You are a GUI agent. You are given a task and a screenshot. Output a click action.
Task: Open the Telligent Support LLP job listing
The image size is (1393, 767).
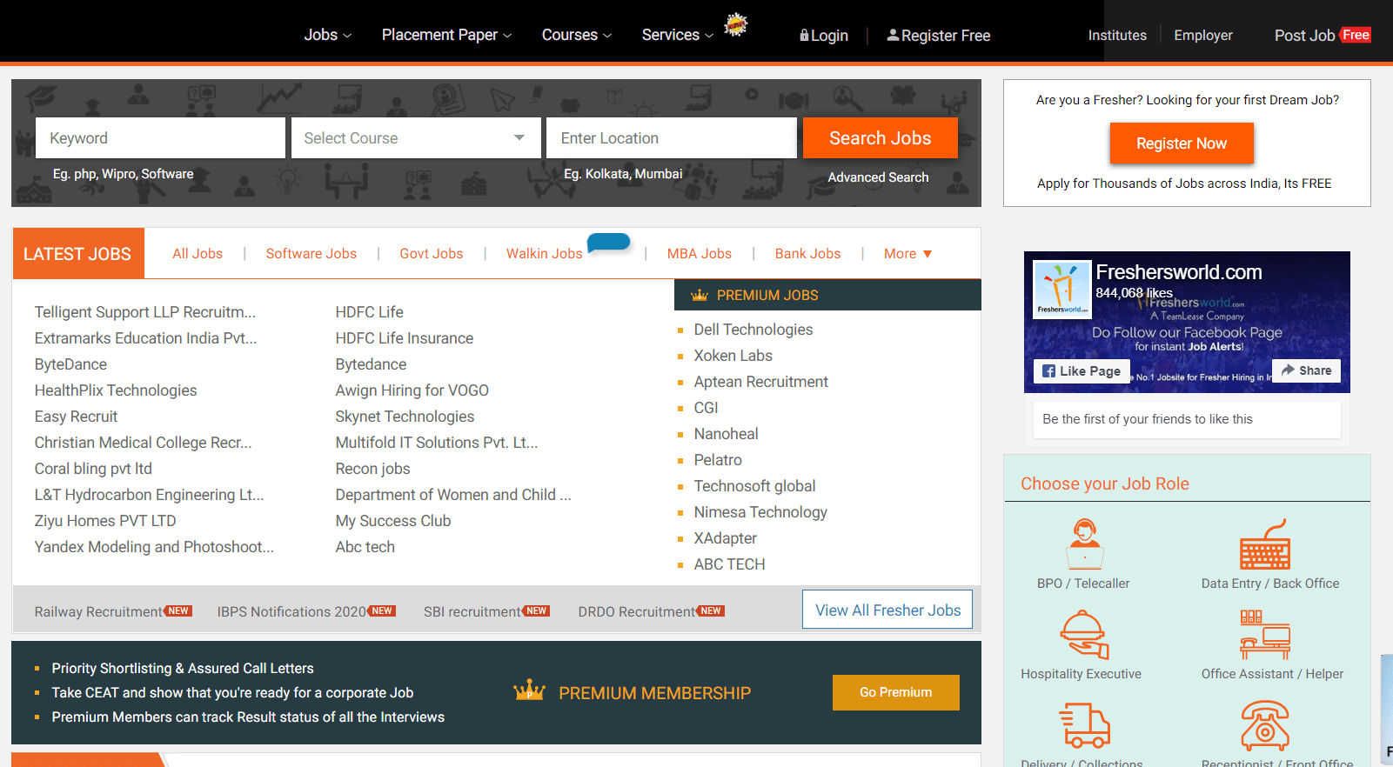(145, 312)
